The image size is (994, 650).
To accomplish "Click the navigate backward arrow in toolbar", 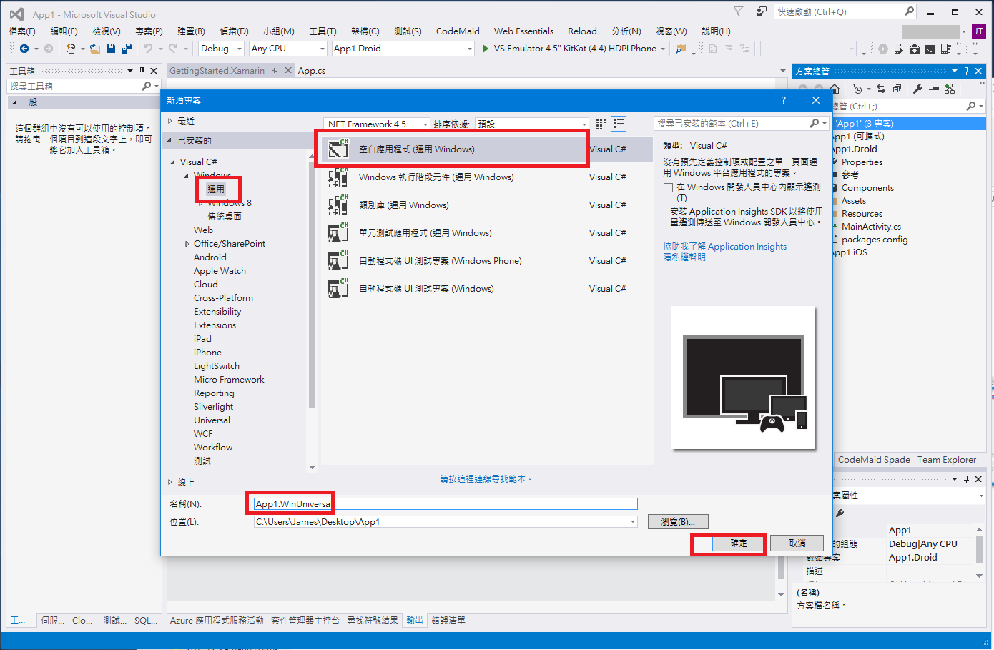I will (x=24, y=49).
